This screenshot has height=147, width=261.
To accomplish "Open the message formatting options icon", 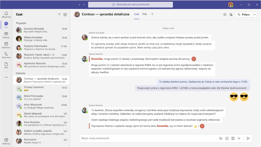I will (221, 138).
